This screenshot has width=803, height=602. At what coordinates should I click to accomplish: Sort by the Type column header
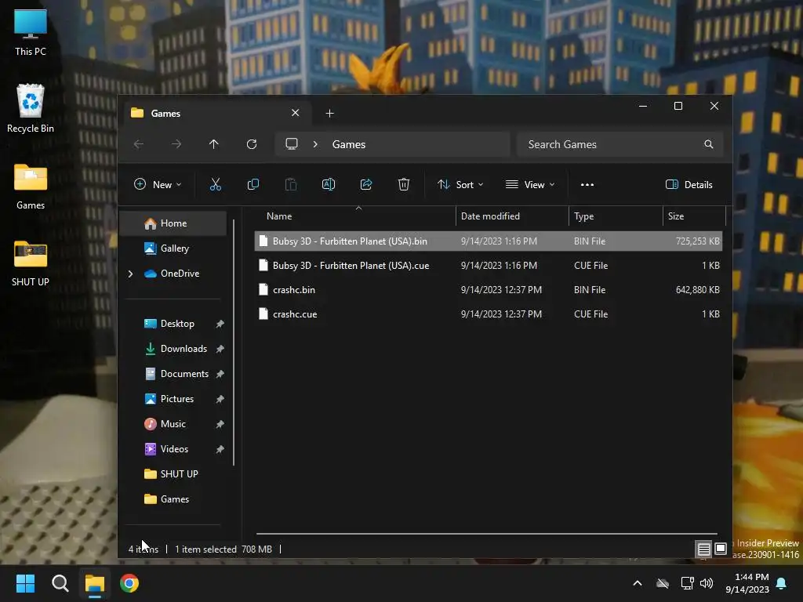pos(616,216)
